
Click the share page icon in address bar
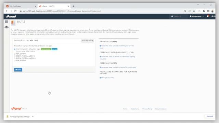pos(190,11)
